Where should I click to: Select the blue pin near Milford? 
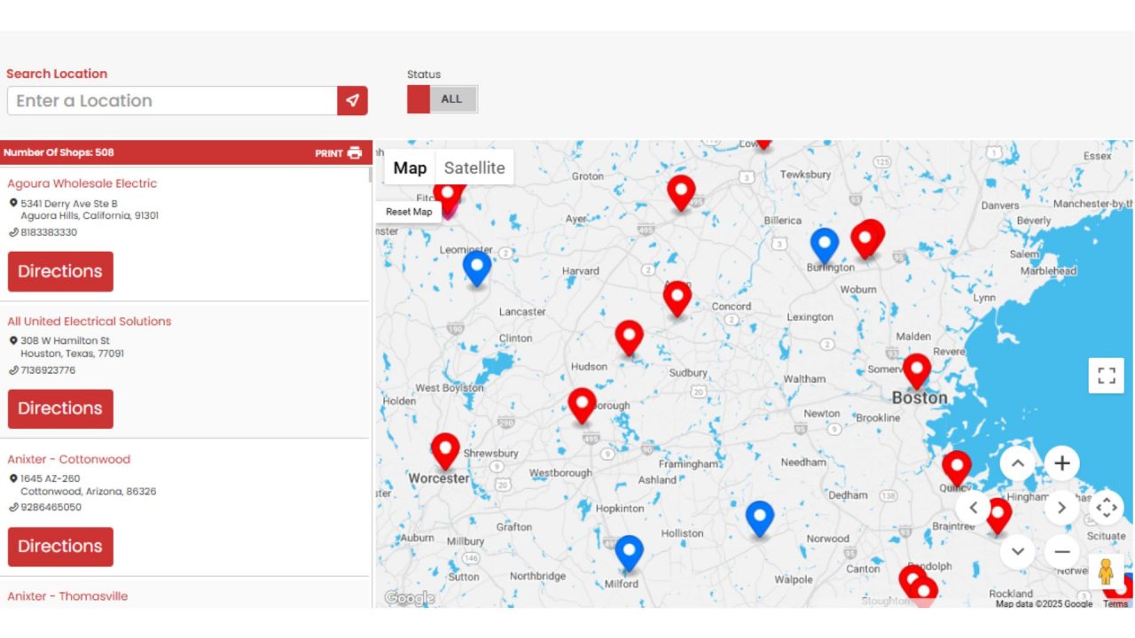(x=629, y=551)
